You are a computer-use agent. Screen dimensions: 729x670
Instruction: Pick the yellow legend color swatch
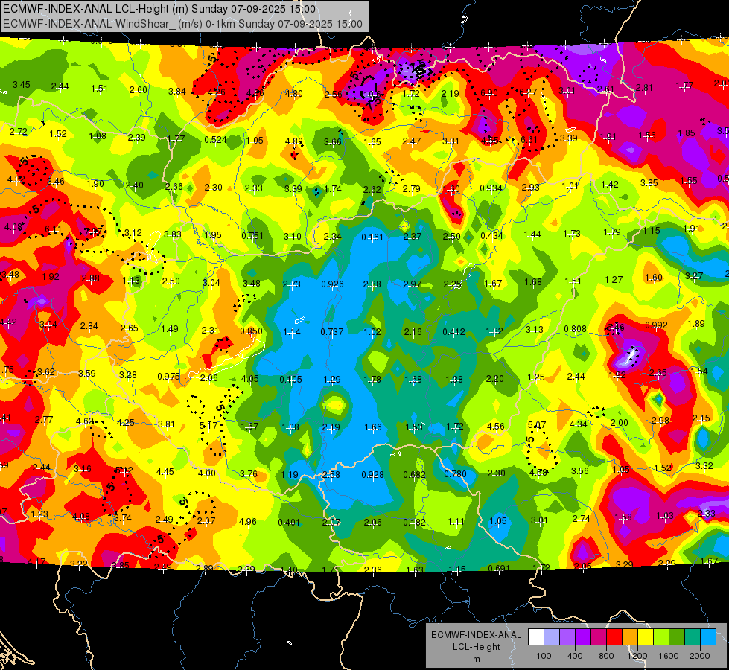(x=646, y=637)
